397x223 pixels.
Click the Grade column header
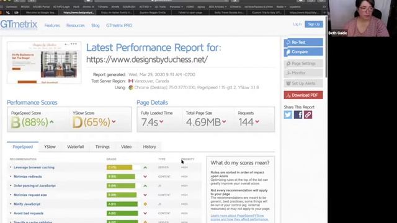point(112,159)
